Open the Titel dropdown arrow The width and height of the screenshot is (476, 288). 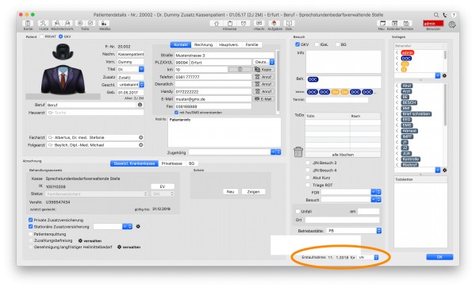coord(141,69)
